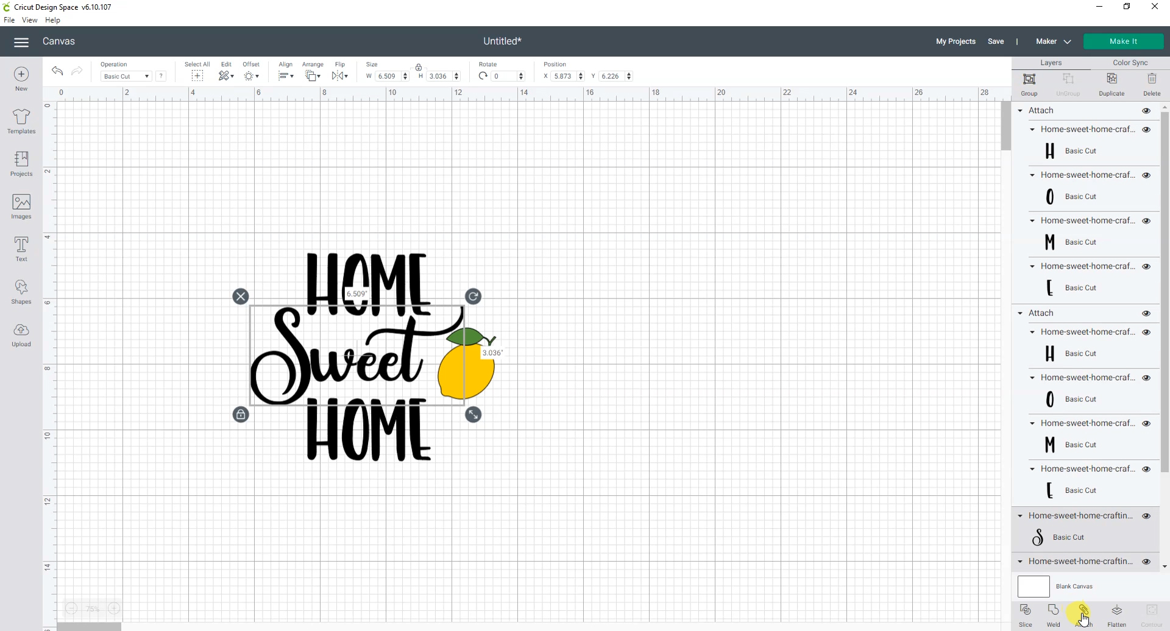
Task: Open the File menu
Action: pos(9,20)
